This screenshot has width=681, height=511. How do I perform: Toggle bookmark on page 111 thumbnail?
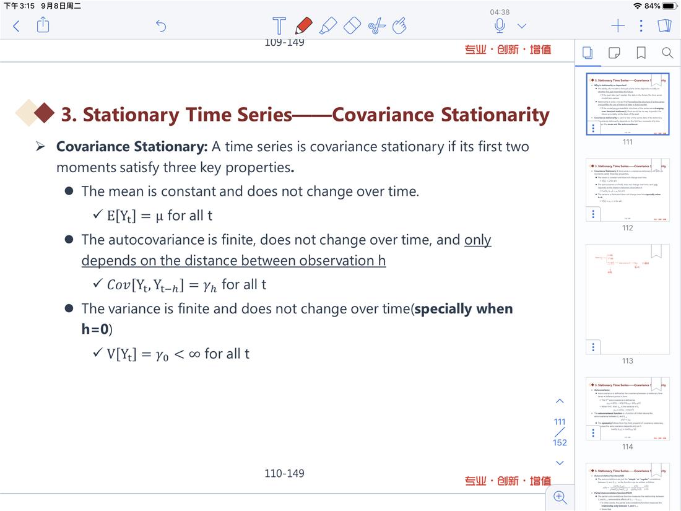(x=656, y=81)
